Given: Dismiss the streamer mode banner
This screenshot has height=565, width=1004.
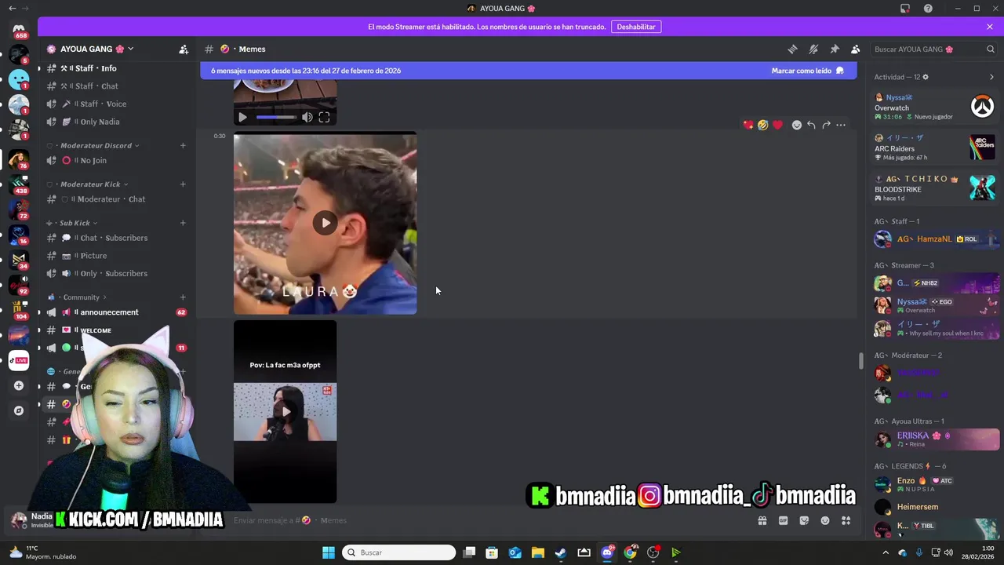Looking at the screenshot, I should coord(990,27).
